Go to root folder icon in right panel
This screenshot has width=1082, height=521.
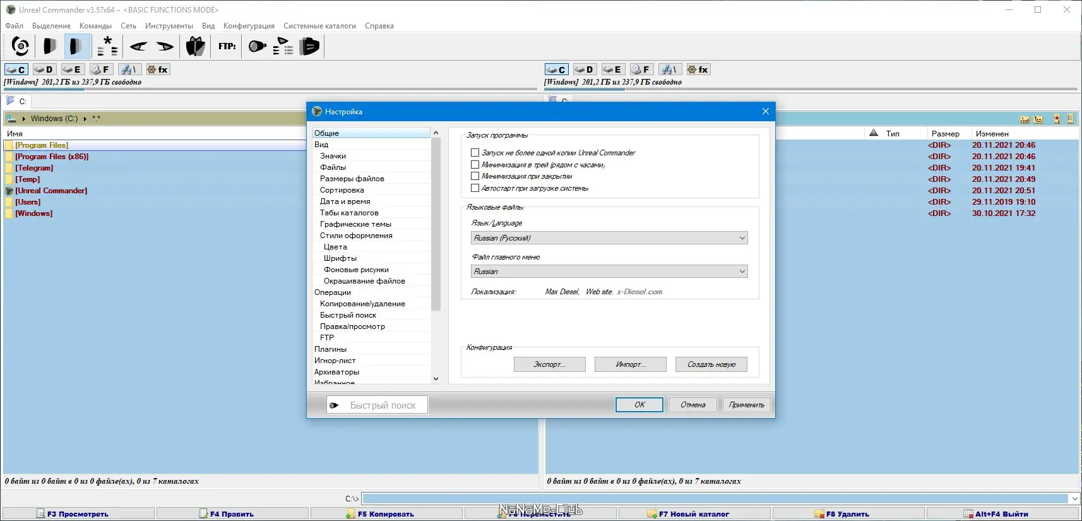[x=1025, y=119]
